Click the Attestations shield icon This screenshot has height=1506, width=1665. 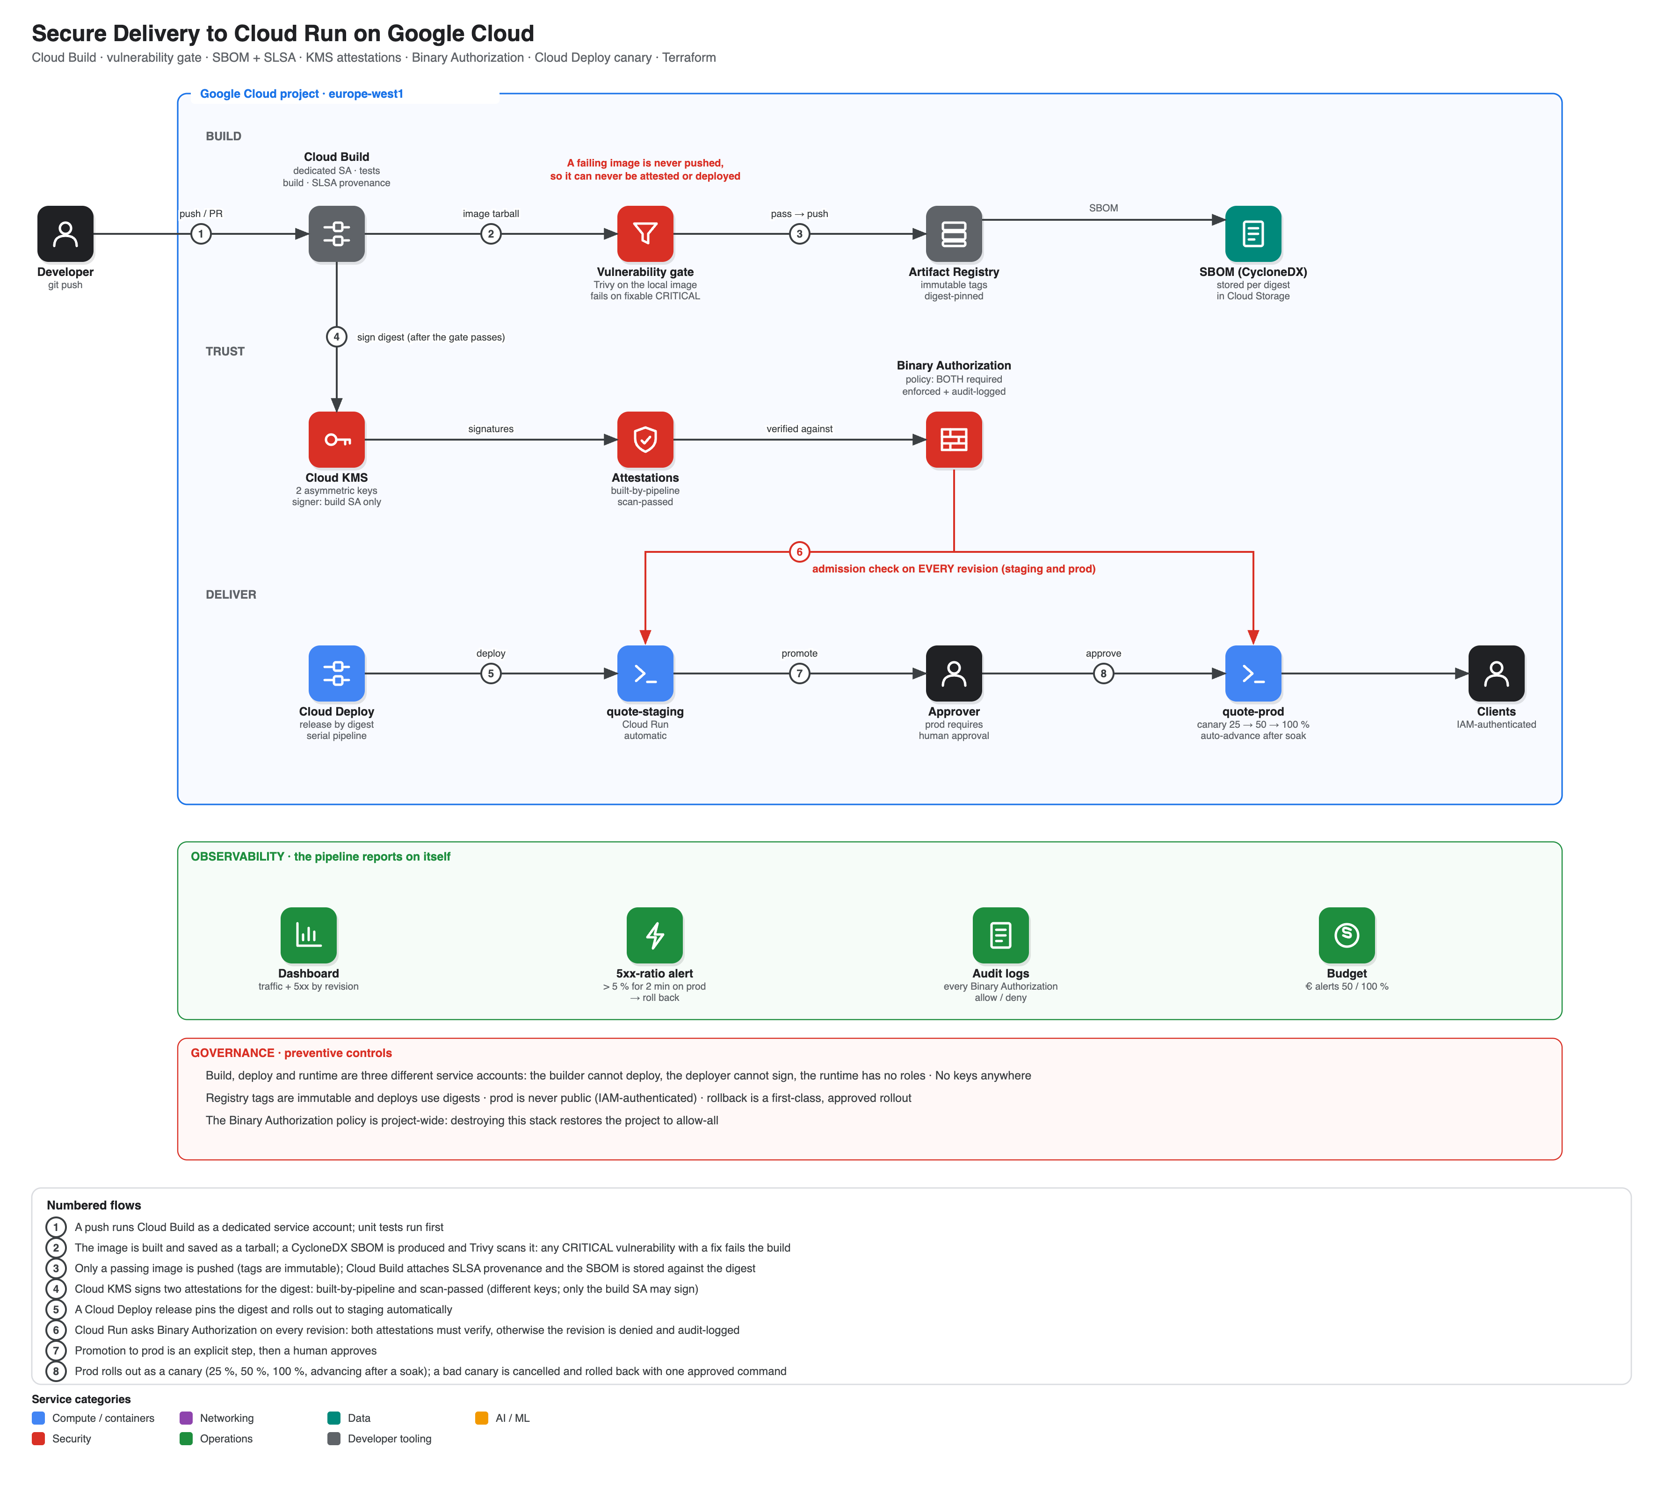(x=645, y=440)
